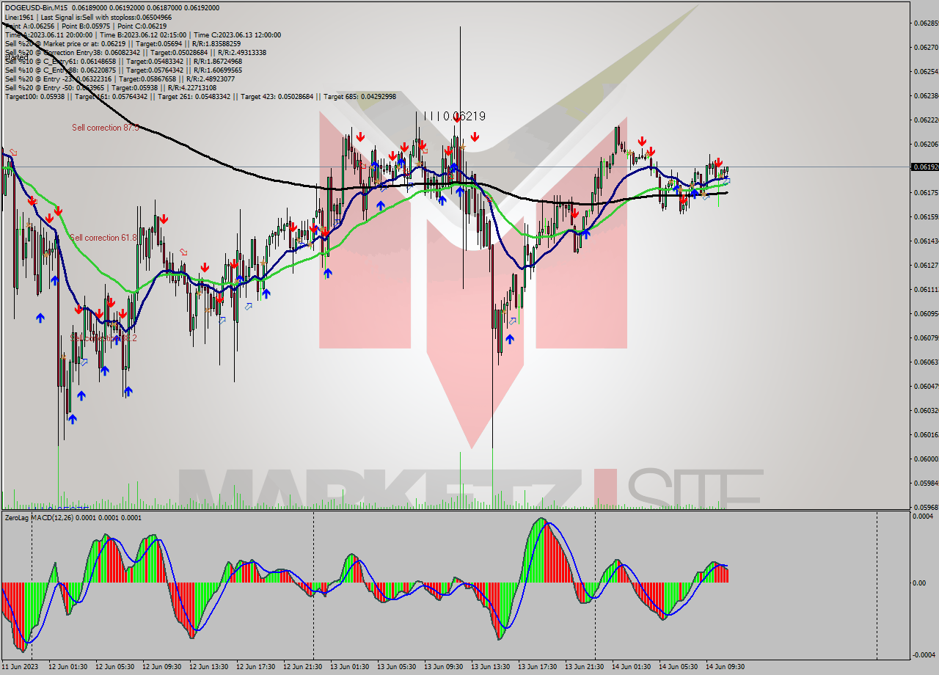
Task: Click the '14 Jun 09:30' time axis label
Action: pyautogui.click(x=726, y=667)
